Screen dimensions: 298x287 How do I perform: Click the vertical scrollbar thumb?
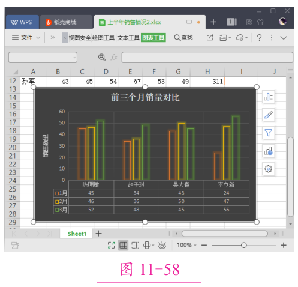point(290,177)
